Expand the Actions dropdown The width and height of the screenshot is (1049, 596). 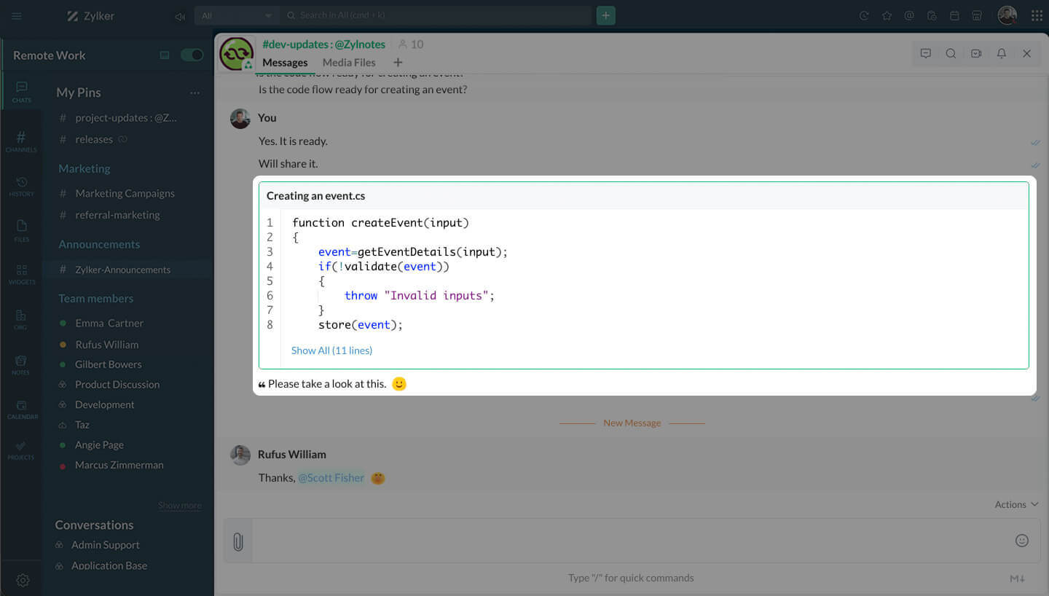pos(1016,504)
